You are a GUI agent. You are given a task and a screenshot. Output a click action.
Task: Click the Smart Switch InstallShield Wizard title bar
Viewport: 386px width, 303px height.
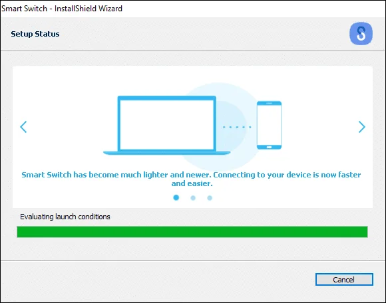click(x=193, y=9)
